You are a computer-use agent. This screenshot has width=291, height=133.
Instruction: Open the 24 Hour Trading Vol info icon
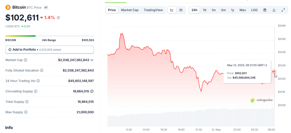(38, 81)
